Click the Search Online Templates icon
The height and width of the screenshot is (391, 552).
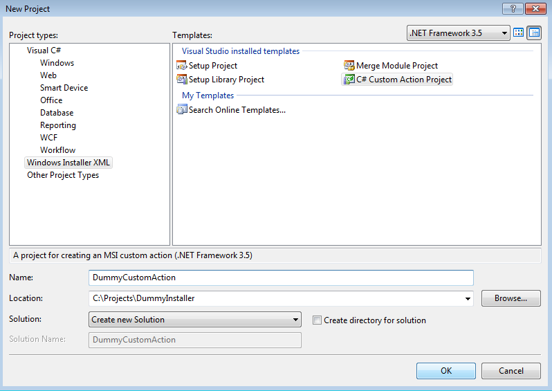[181, 109]
